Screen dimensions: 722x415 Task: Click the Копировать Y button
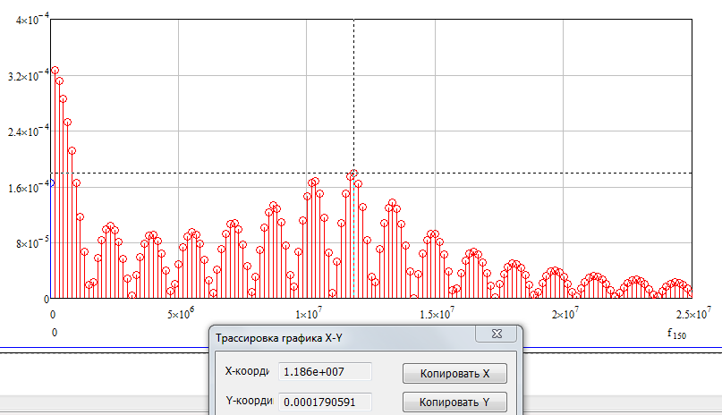pyautogui.click(x=454, y=402)
